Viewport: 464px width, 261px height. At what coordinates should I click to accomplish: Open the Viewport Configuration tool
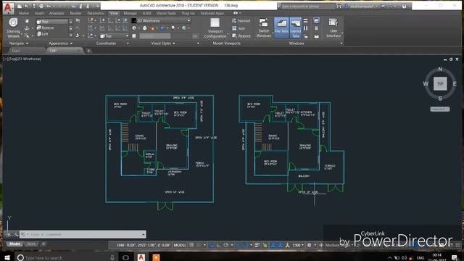click(x=215, y=28)
